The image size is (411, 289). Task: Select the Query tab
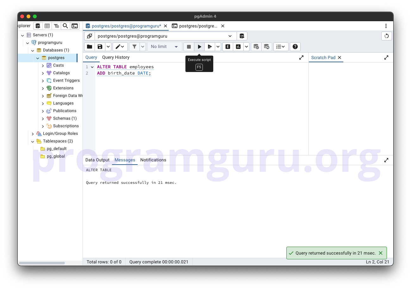click(x=91, y=57)
